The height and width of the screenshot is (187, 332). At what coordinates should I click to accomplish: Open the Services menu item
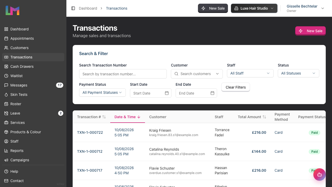point(33,123)
